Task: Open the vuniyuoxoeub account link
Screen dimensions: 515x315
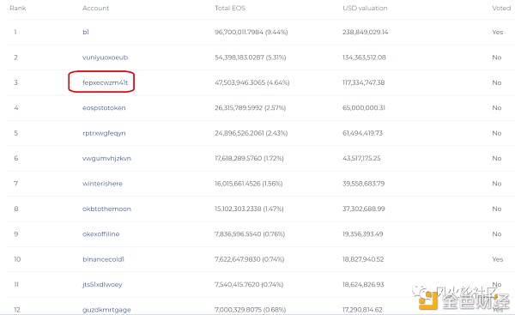Action: click(x=105, y=58)
